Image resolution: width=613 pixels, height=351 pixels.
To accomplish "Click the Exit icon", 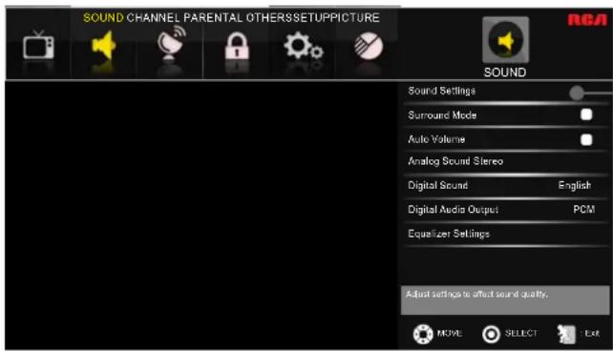I will coord(566,334).
